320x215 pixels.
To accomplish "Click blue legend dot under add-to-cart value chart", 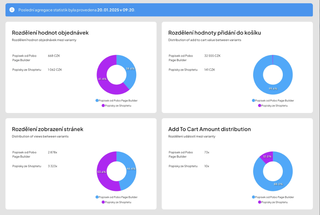I will (253, 100).
